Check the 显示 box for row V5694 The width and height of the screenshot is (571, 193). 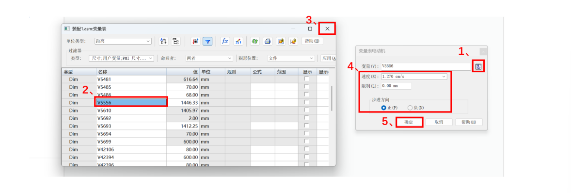coord(307,134)
